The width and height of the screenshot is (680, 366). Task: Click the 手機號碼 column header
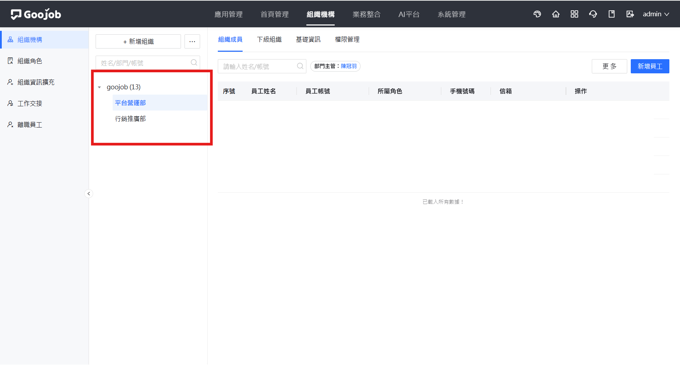coord(462,91)
